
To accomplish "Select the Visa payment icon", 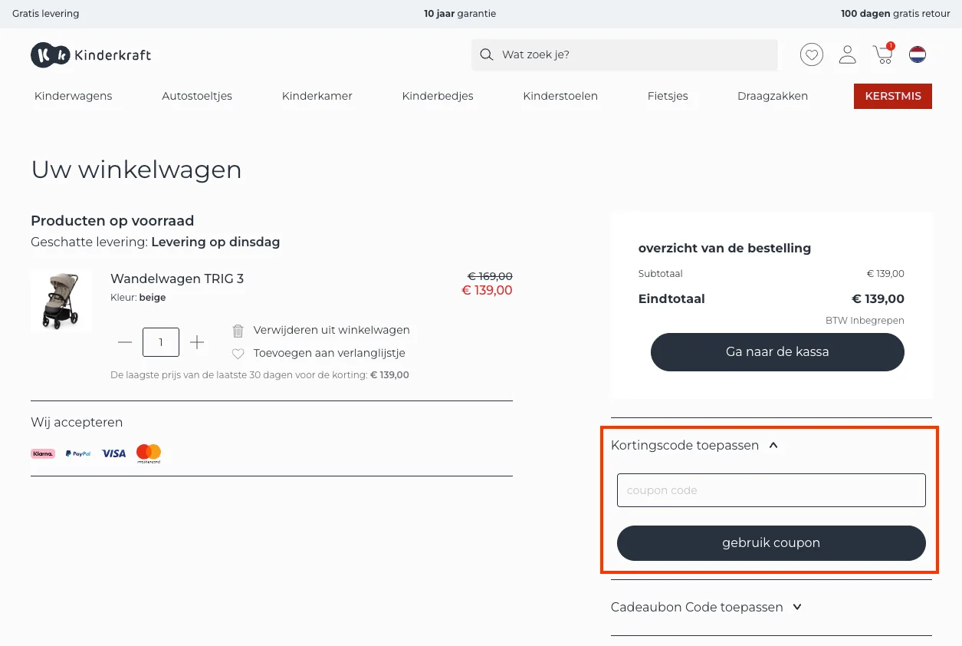I will tap(113, 453).
